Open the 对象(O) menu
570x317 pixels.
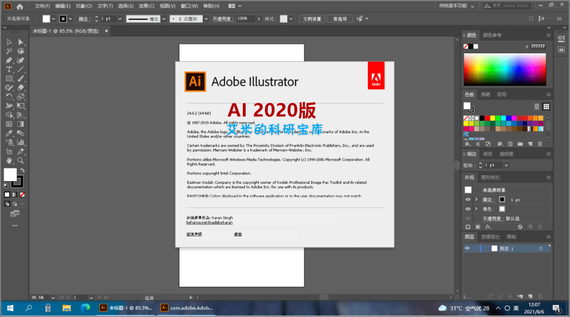(x=83, y=6)
